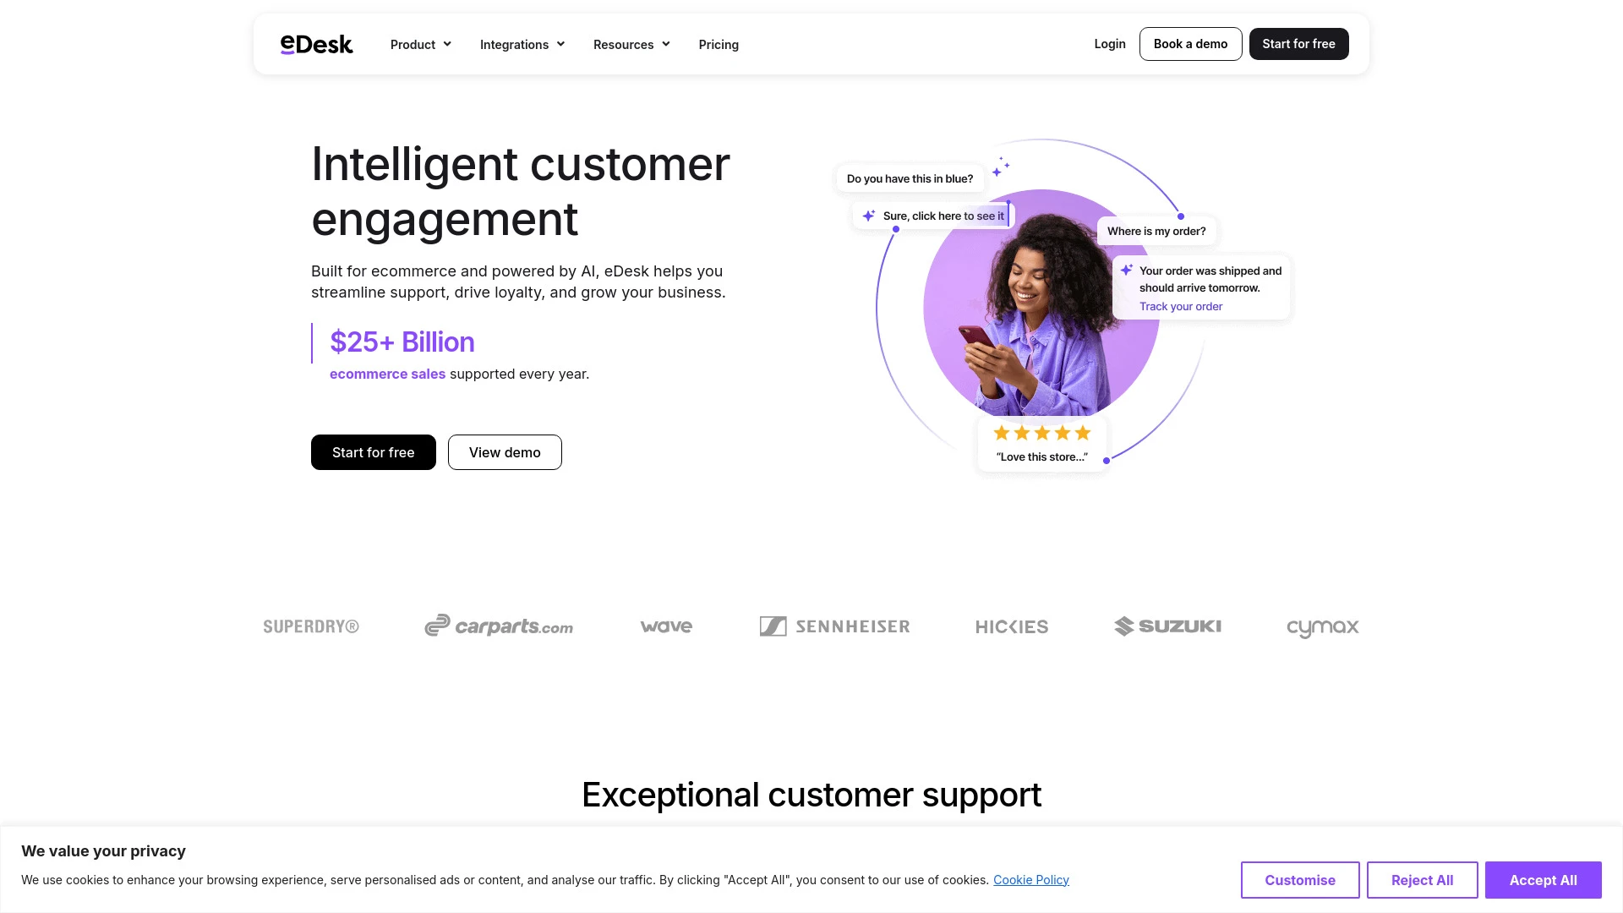Open the Pricing page
The image size is (1623, 913).
click(x=719, y=44)
